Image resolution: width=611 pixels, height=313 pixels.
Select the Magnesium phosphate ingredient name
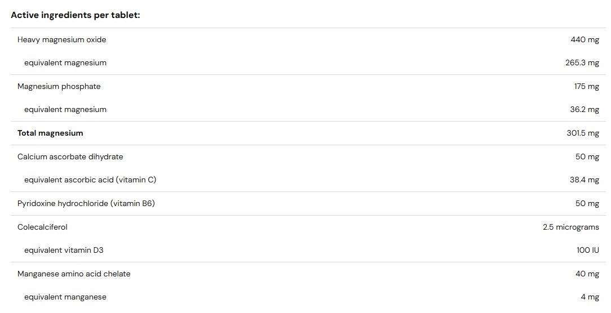pyautogui.click(x=59, y=86)
